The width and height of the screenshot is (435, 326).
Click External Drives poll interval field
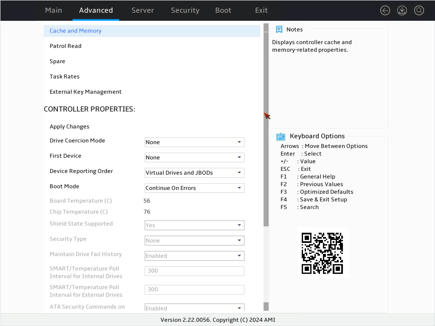pyautogui.click(x=194, y=290)
